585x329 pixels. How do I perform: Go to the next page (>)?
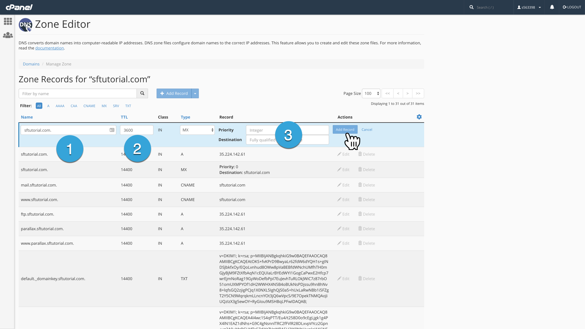(x=408, y=93)
